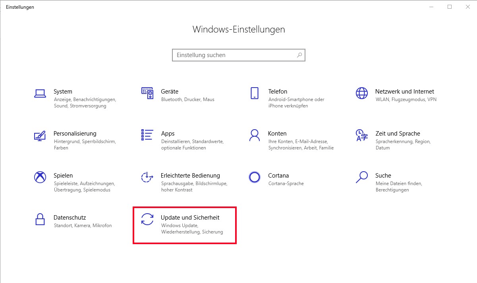
Task: Maximize the Einstellungen window
Action: (450, 7)
